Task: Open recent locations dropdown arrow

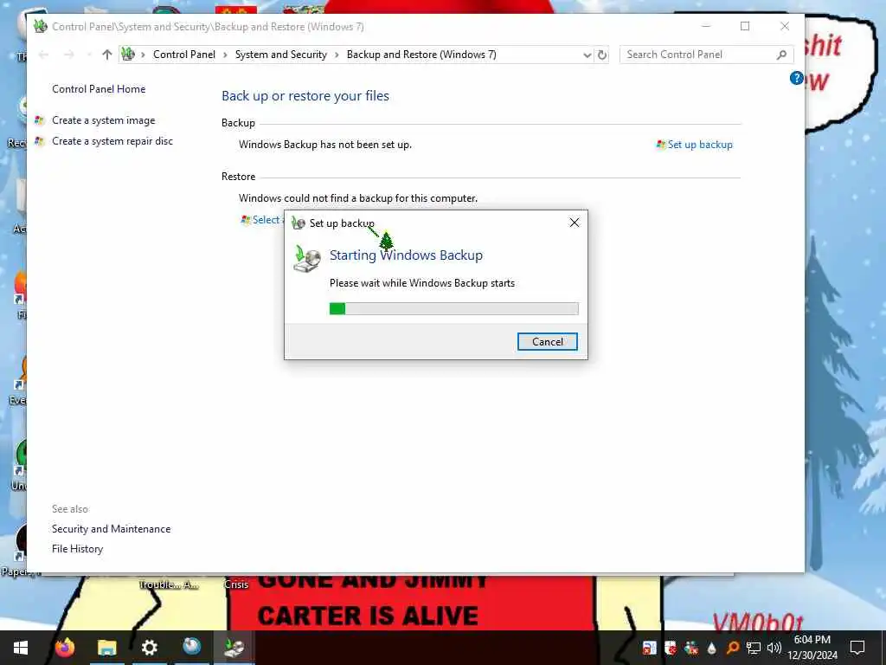Action: (x=89, y=55)
